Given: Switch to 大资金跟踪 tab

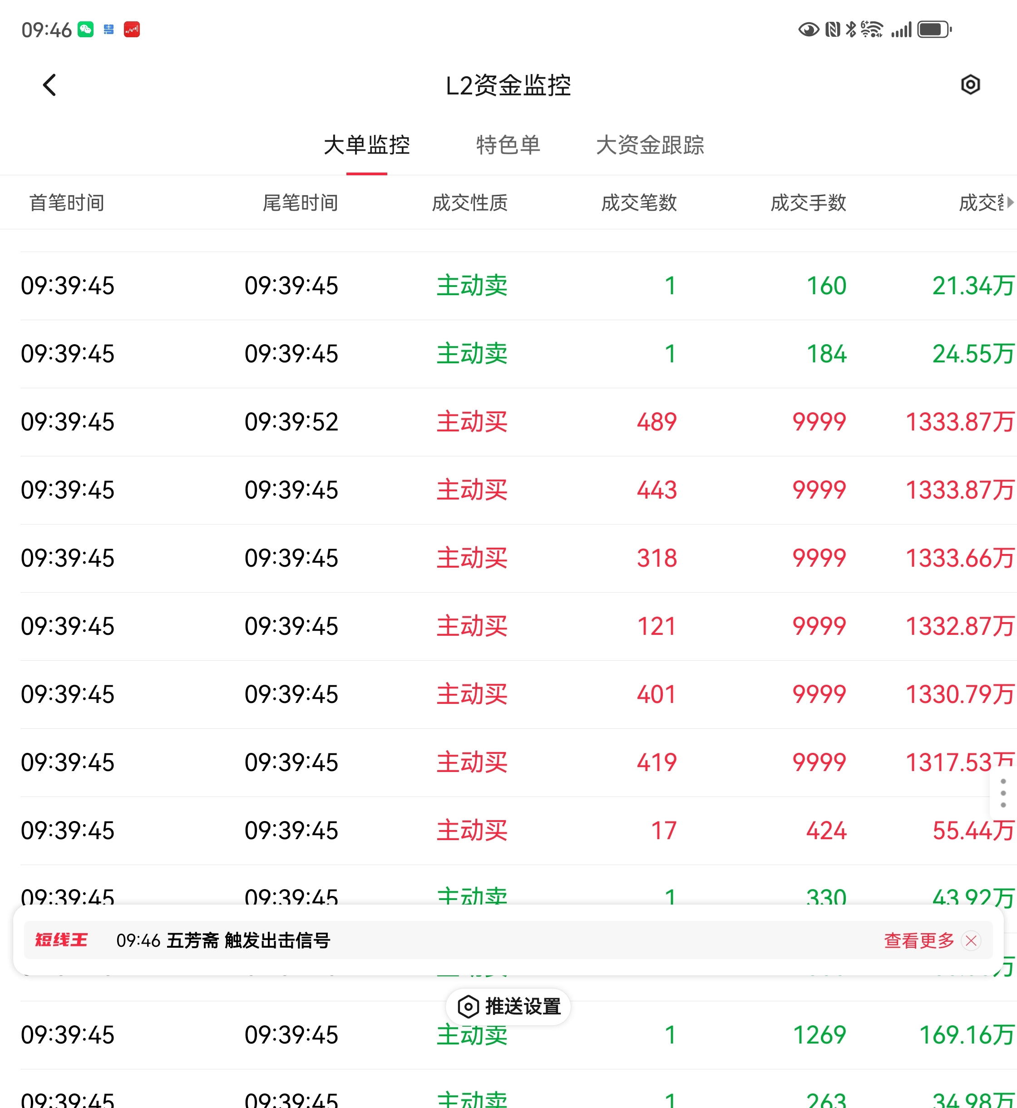Looking at the screenshot, I should 650,145.
